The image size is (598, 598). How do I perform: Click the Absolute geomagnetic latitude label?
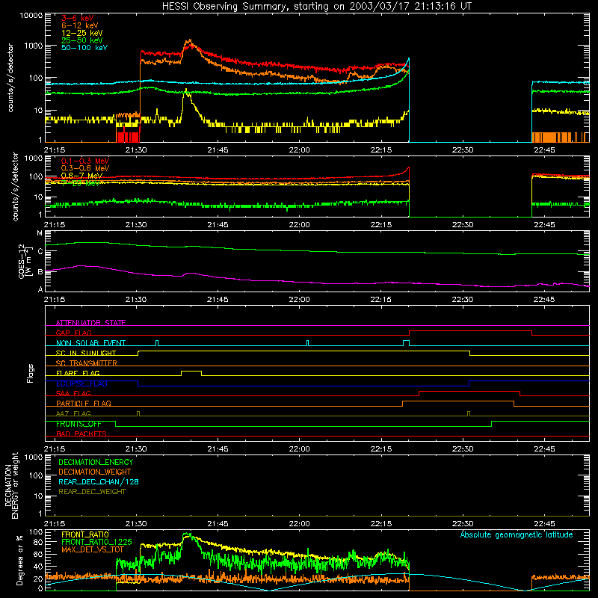coord(517,534)
